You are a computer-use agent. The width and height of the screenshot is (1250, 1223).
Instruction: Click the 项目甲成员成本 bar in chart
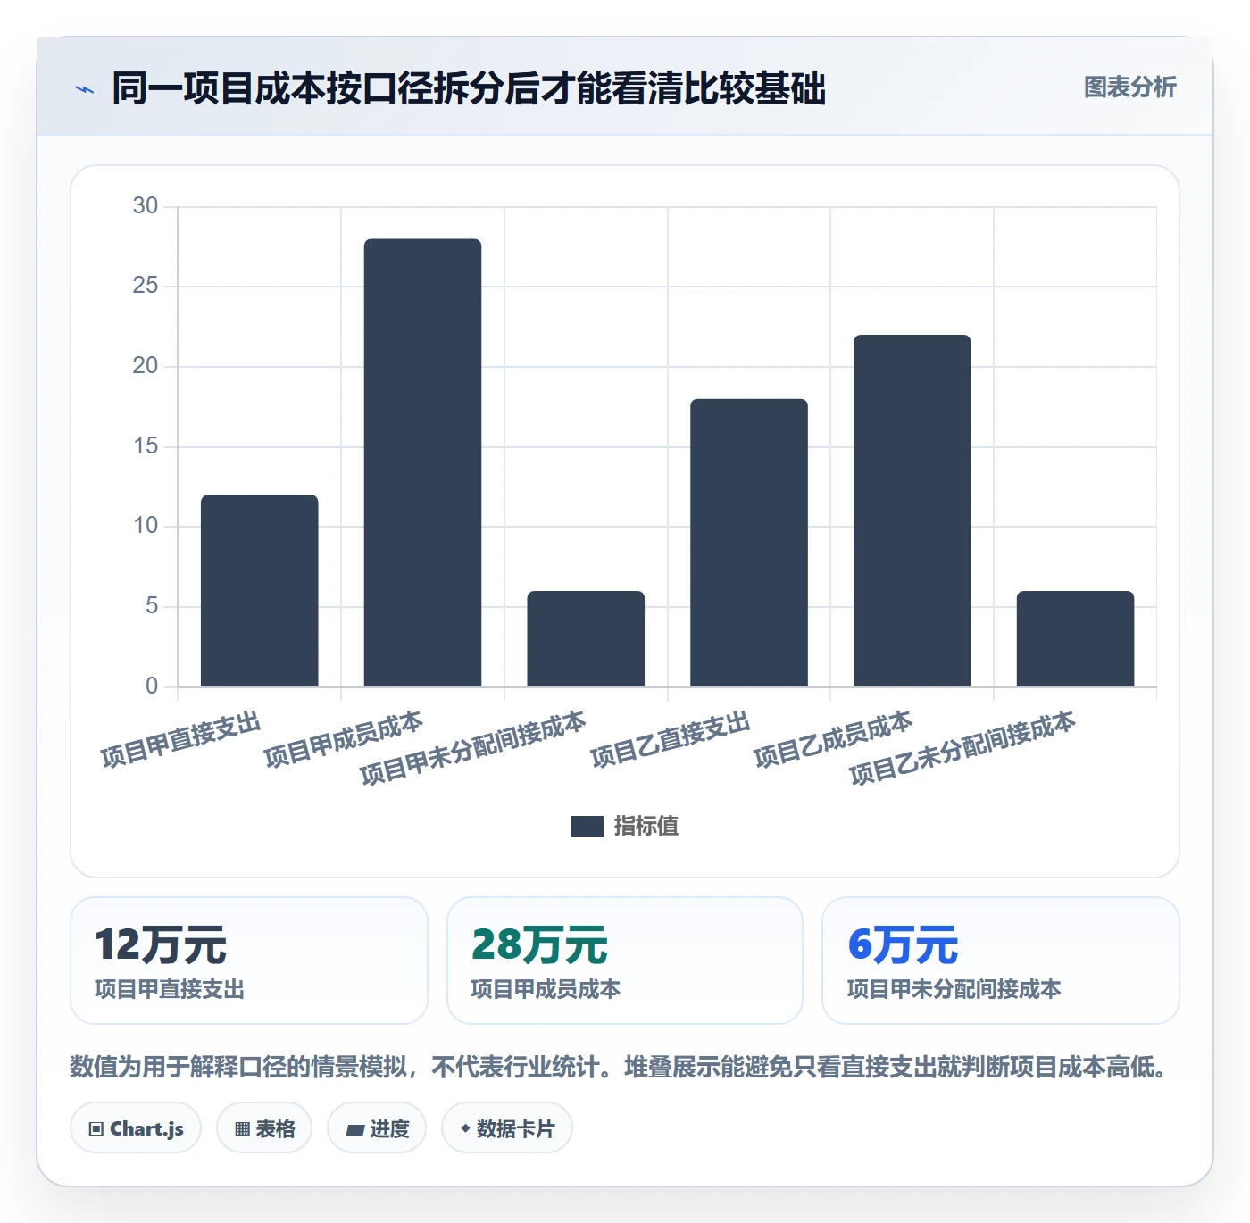coord(423,462)
